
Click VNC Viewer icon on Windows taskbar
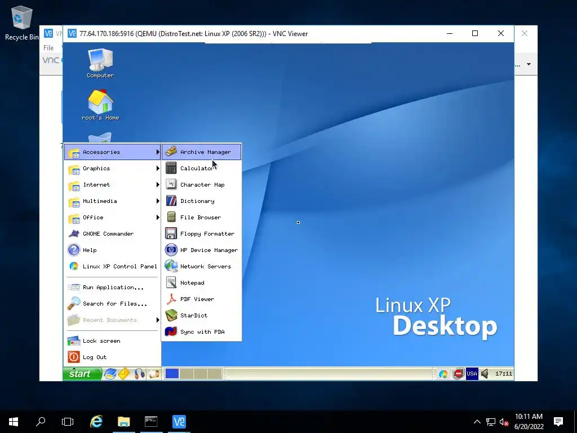[x=179, y=422]
